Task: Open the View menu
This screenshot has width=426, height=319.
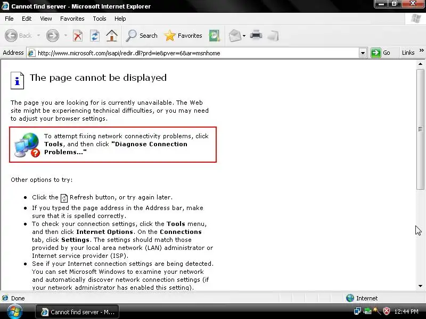Action: pyautogui.click(x=46, y=19)
